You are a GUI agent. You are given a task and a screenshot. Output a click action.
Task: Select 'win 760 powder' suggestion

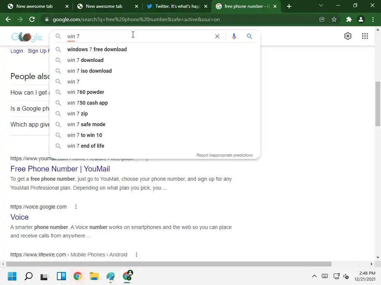click(x=155, y=92)
